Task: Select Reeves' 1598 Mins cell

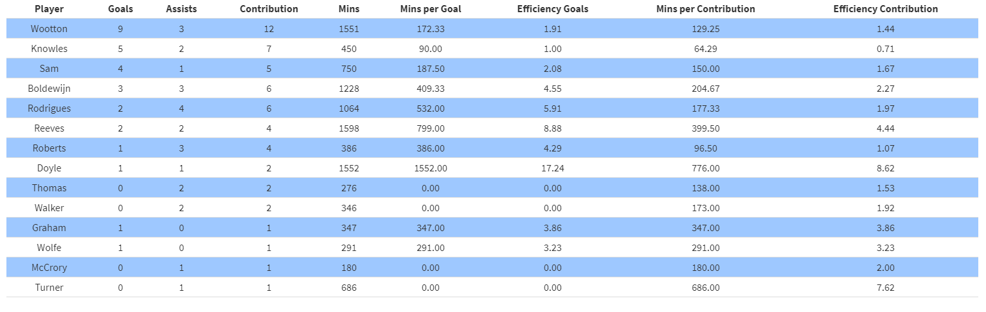Action: pyautogui.click(x=349, y=128)
